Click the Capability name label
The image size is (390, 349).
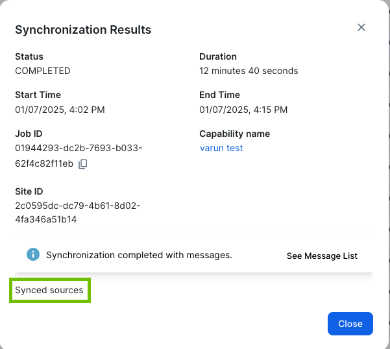(x=234, y=134)
